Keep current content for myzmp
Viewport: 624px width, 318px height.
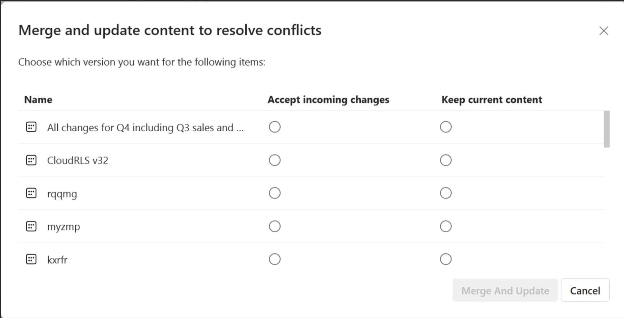pos(446,226)
